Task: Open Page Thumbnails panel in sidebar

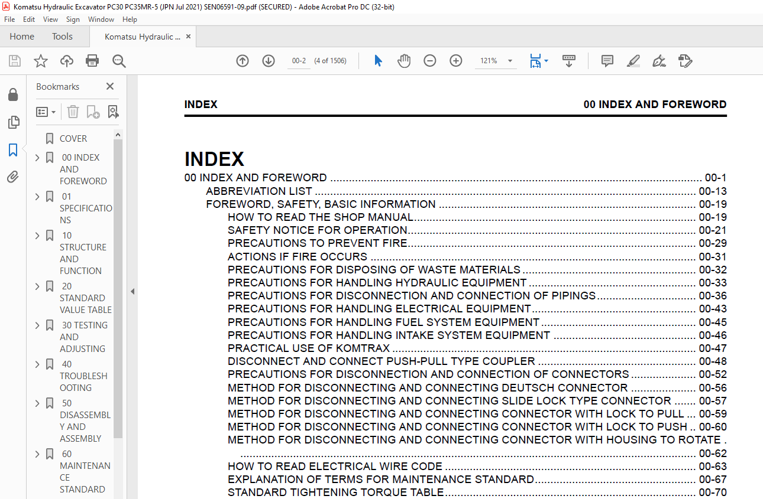Action: pos(13,122)
